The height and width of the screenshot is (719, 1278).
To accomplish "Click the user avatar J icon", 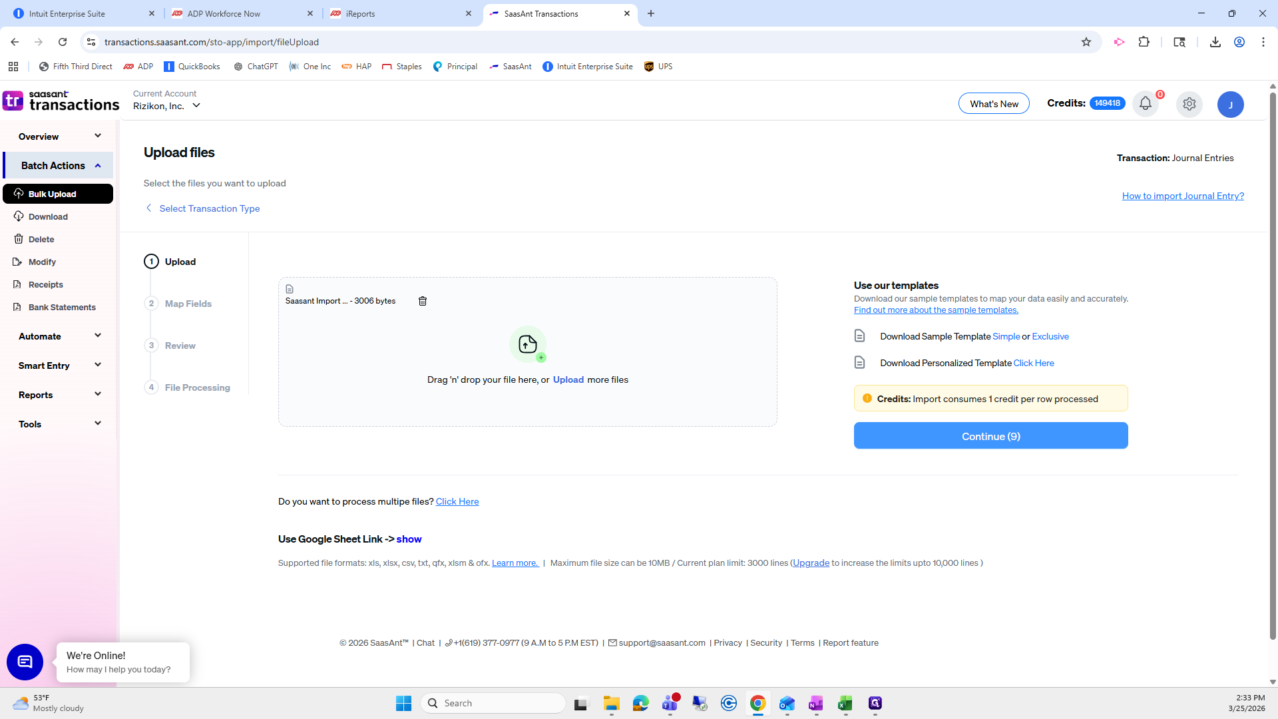I will 1230,105.
